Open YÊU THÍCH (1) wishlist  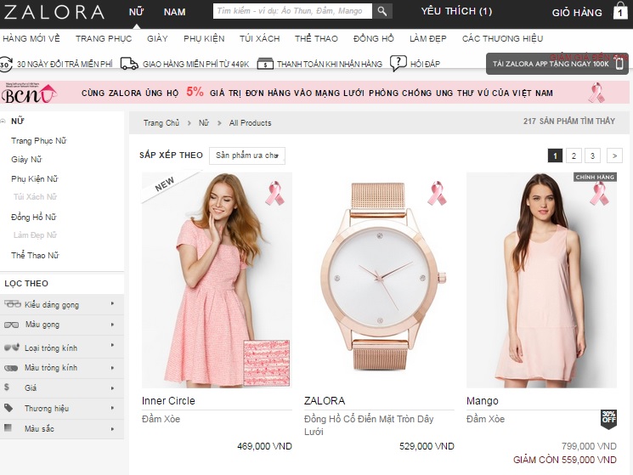tap(456, 11)
